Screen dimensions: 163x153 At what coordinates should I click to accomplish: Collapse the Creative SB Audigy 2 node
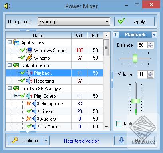10,88
